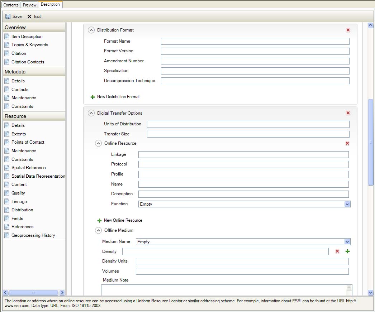Viewport: 375px width, 312px height.
Task: Add a Density entry with green plus
Action: tap(347, 251)
